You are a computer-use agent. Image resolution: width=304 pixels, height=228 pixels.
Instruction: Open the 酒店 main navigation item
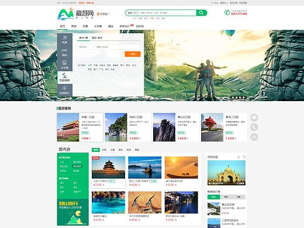coord(110,26)
